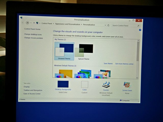Open Taskbar and Navigation link
The height and width of the screenshot is (122, 163).
(x=33, y=90)
